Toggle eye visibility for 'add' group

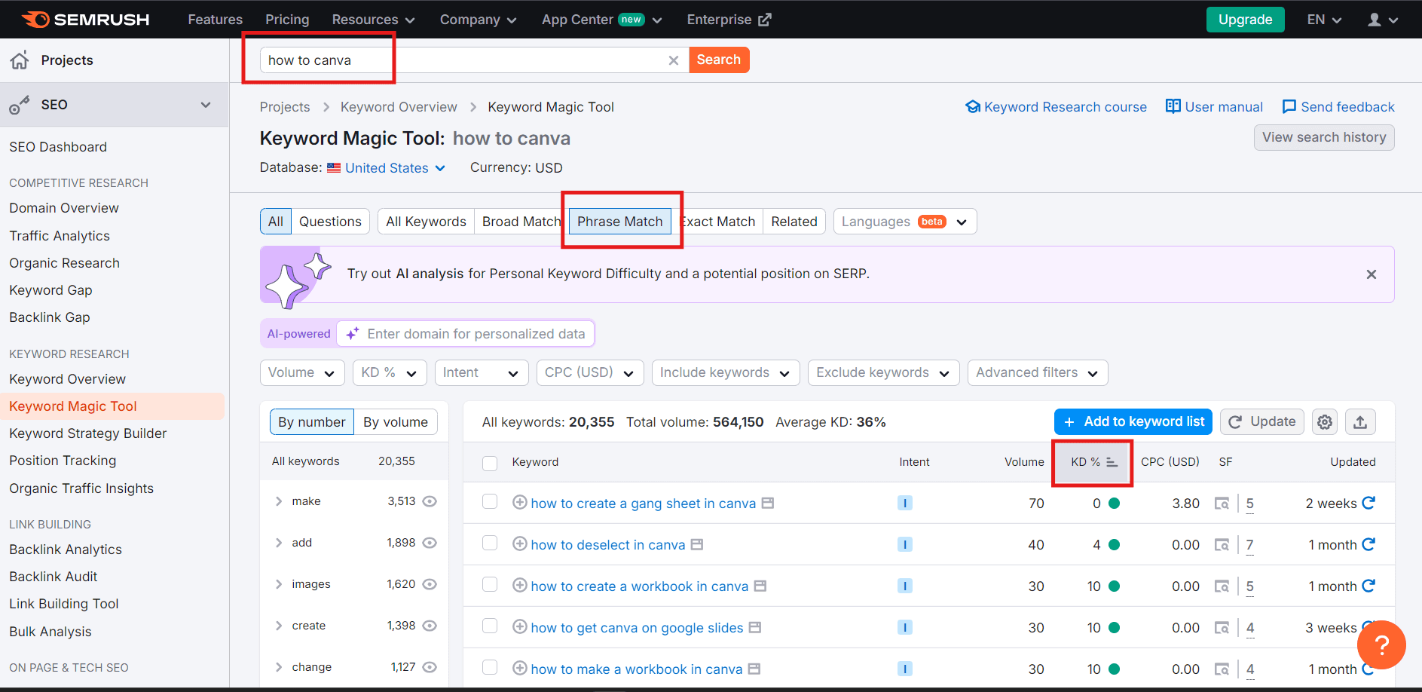430,543
